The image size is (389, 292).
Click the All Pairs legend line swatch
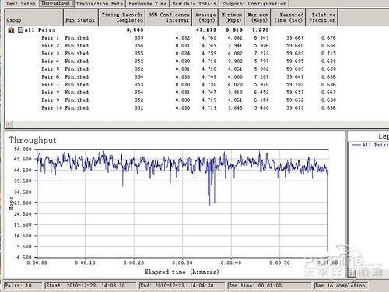(356, 145)
